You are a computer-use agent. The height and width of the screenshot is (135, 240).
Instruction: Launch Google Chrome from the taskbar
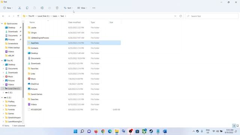103,131
